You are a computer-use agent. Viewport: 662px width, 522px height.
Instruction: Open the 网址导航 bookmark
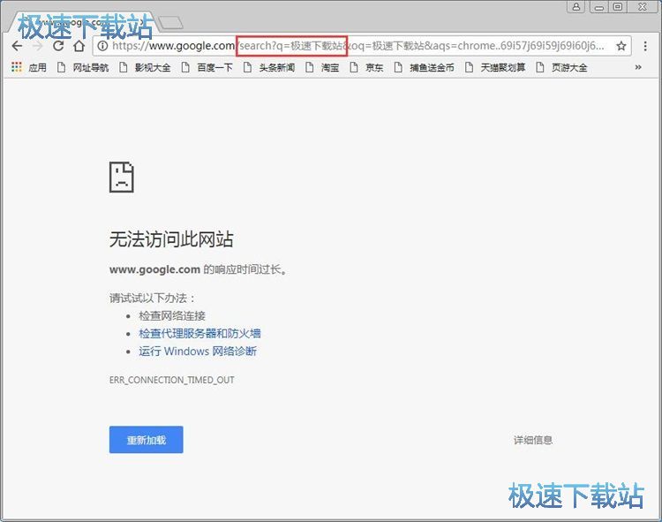(83, 68)
